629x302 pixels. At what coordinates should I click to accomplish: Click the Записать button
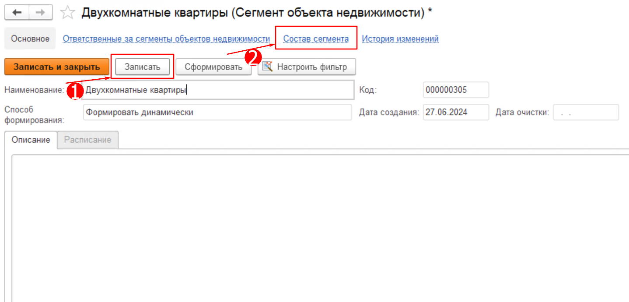(142, 67)
